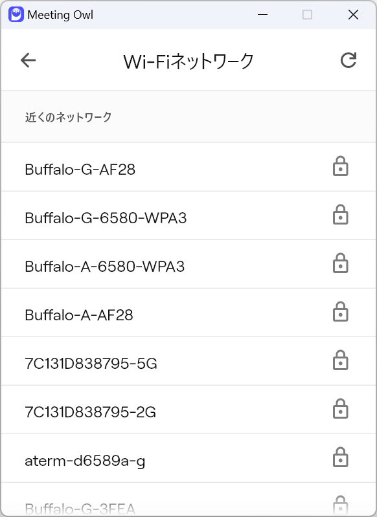Select the aterm-d6589a-g network
This screenshot has height=517, width=377.
[188, 457]
